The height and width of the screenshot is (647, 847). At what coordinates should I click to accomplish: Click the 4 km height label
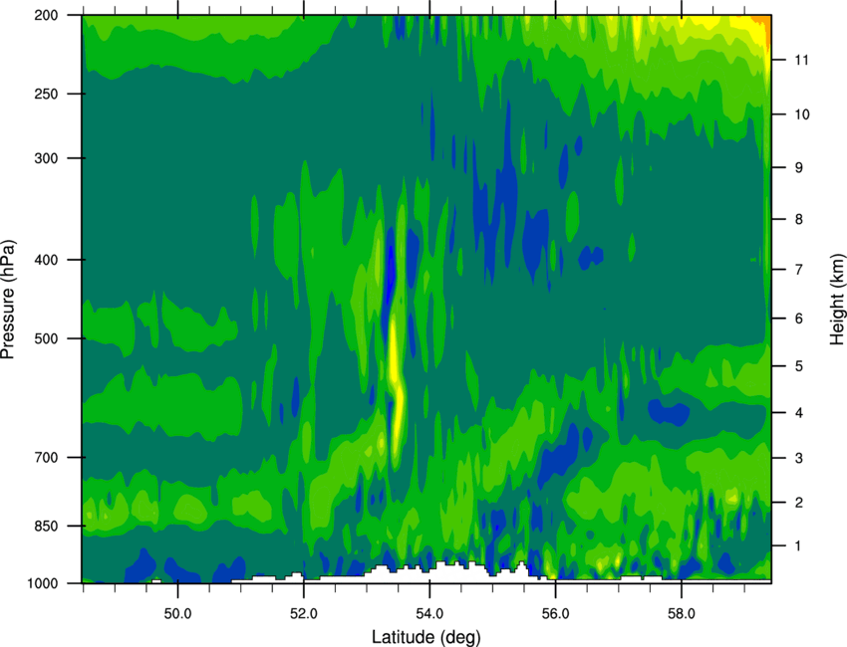pos(799,413)
